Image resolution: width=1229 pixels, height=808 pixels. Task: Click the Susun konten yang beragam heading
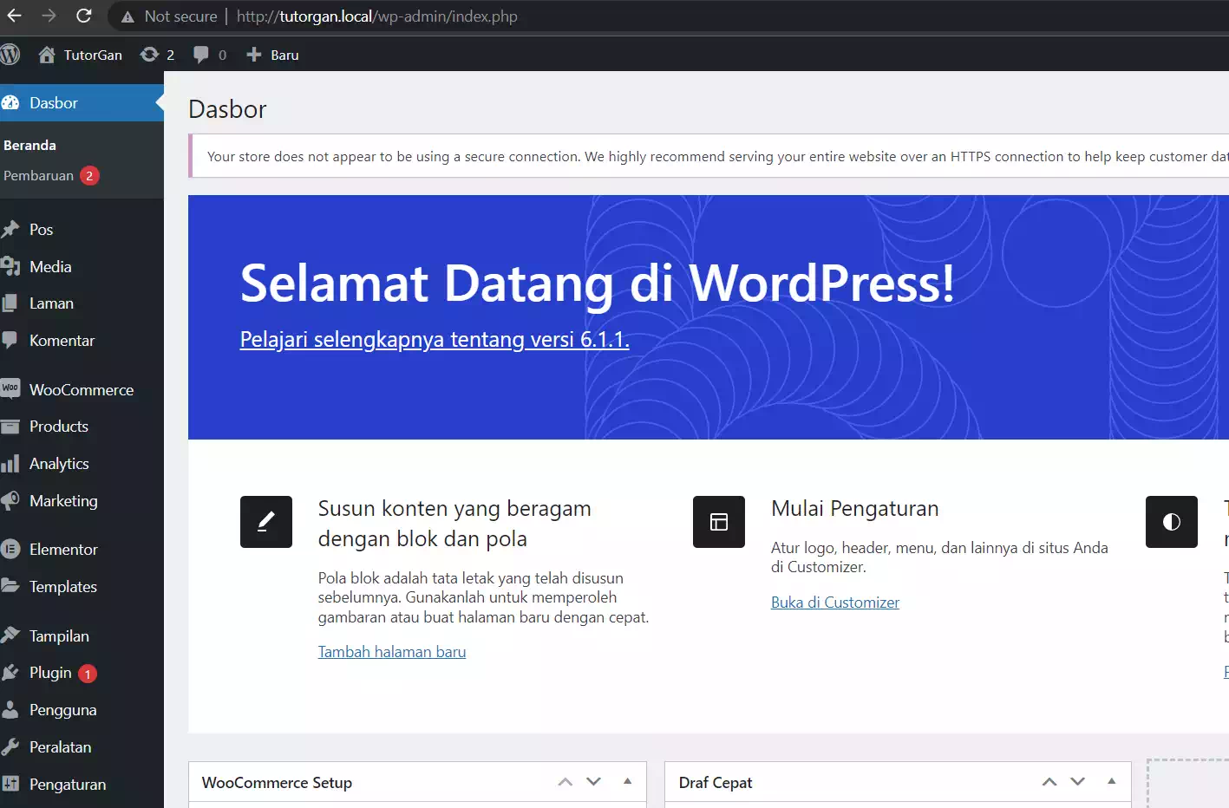[454, 523]
